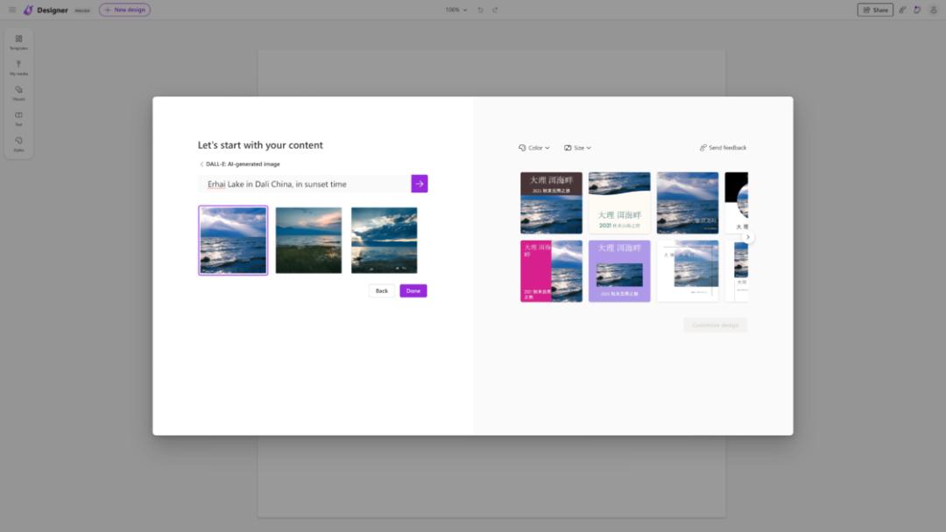Open the Text sidebar panel

[18, 119]
